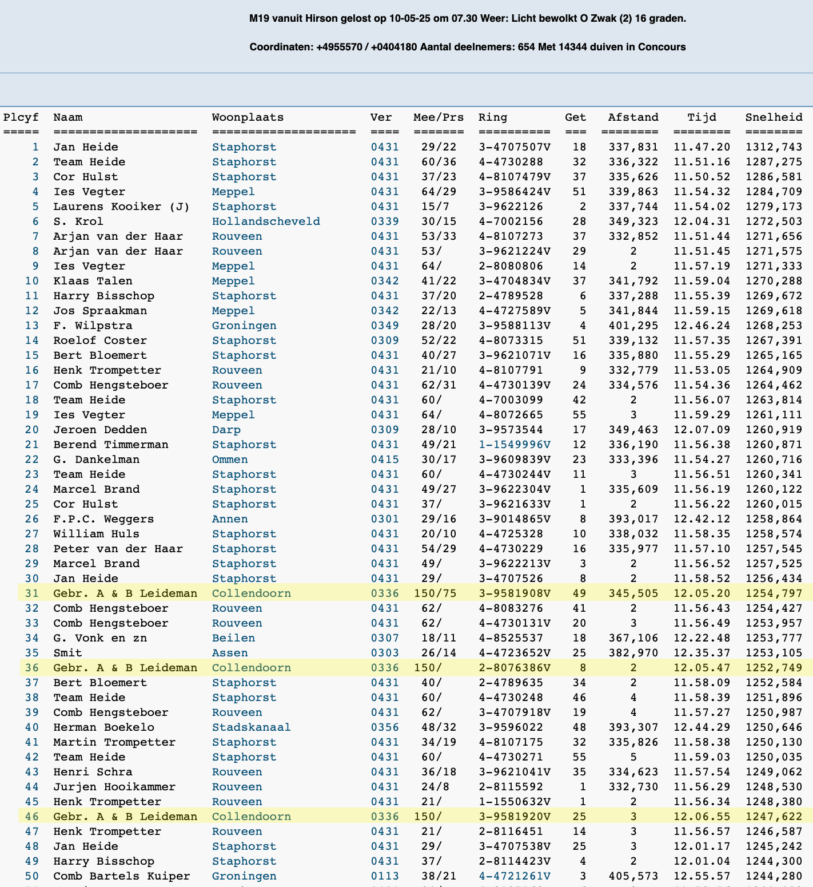813x887 pixels.
Task: Select the Plcyf column header
Action: point(21,117)
